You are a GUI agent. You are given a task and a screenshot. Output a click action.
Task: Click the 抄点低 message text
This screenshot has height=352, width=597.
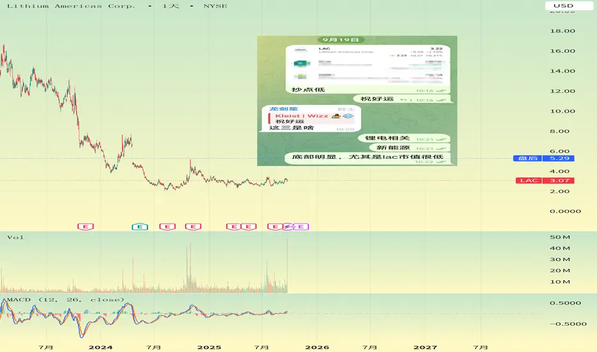click(x=308, y=90)
